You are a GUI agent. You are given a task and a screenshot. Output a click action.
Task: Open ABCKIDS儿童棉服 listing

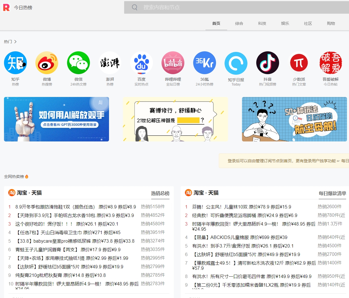240,237
